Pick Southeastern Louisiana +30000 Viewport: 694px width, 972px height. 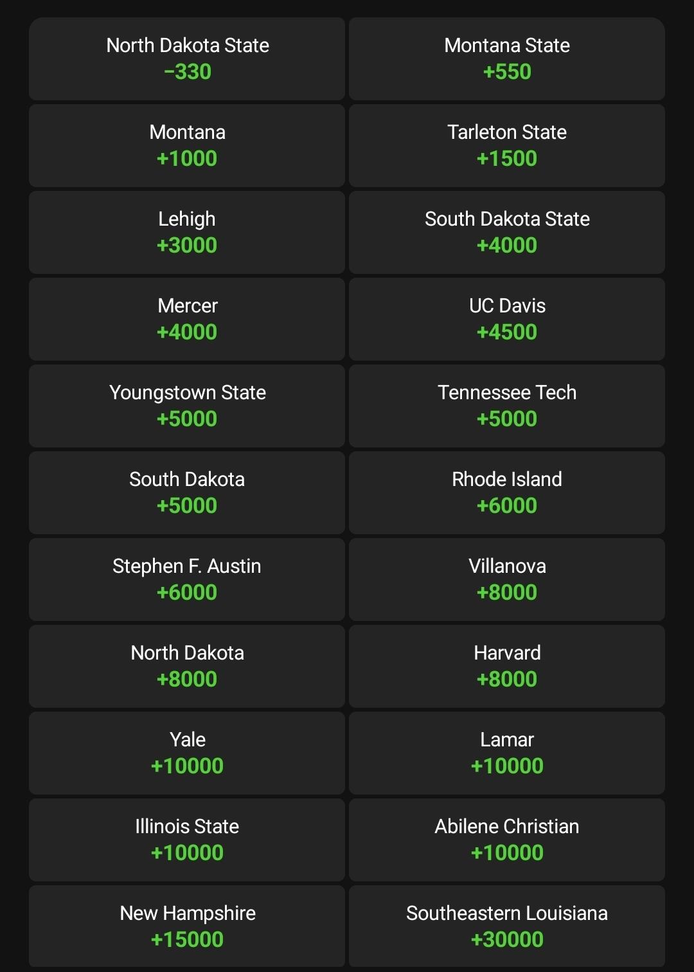point(506,926)
